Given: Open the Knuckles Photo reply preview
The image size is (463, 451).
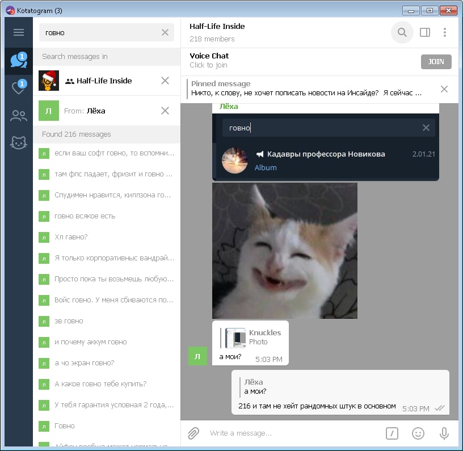Looking at the screenshot, I should [x=251, y=338].
